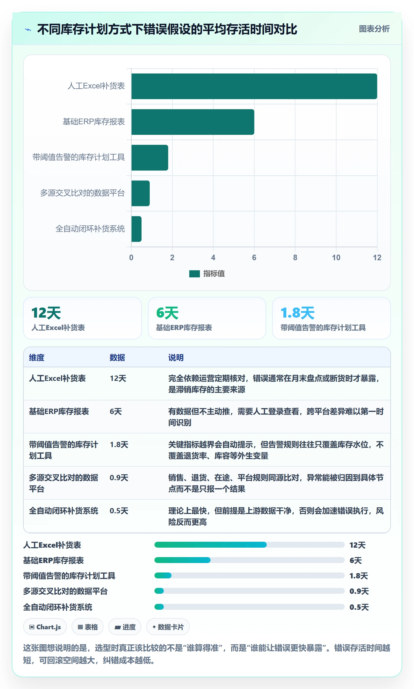Click the 0.9天 cell in the table

119,478
